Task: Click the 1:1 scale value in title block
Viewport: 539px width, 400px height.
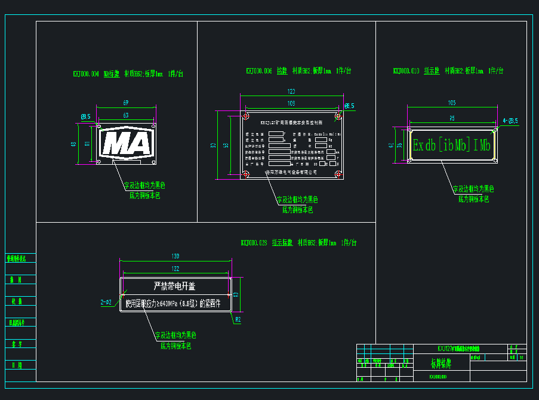Action: click(x=521, y=358)
